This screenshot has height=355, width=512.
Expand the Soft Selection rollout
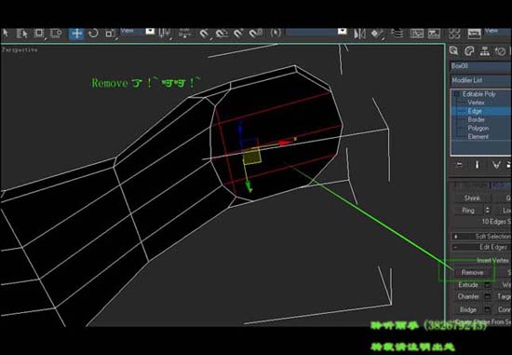(x=480, y=237)
